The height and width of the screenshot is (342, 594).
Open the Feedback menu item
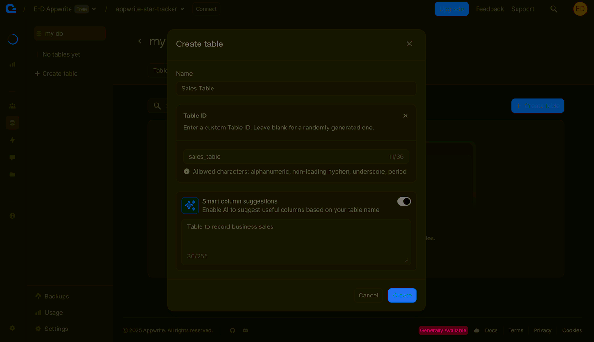490,8
